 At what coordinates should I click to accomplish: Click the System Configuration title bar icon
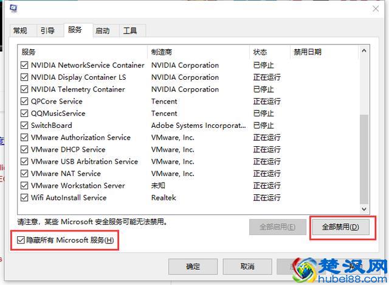[13, 9]
